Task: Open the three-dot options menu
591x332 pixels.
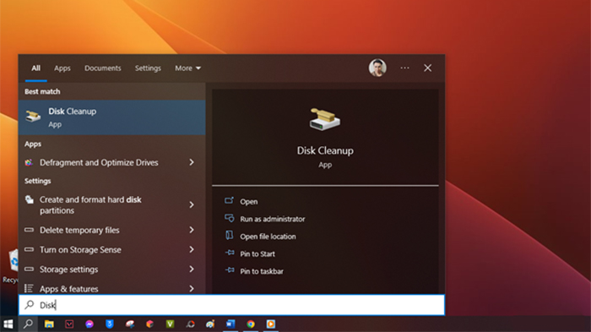Action: (404, 68)
